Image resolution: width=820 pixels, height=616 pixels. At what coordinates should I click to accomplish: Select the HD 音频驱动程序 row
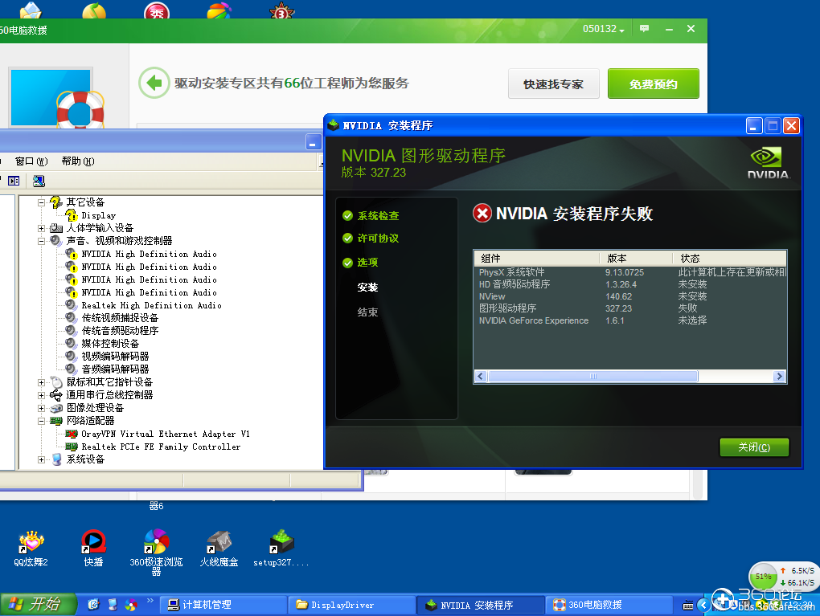(x=630, y=284)
